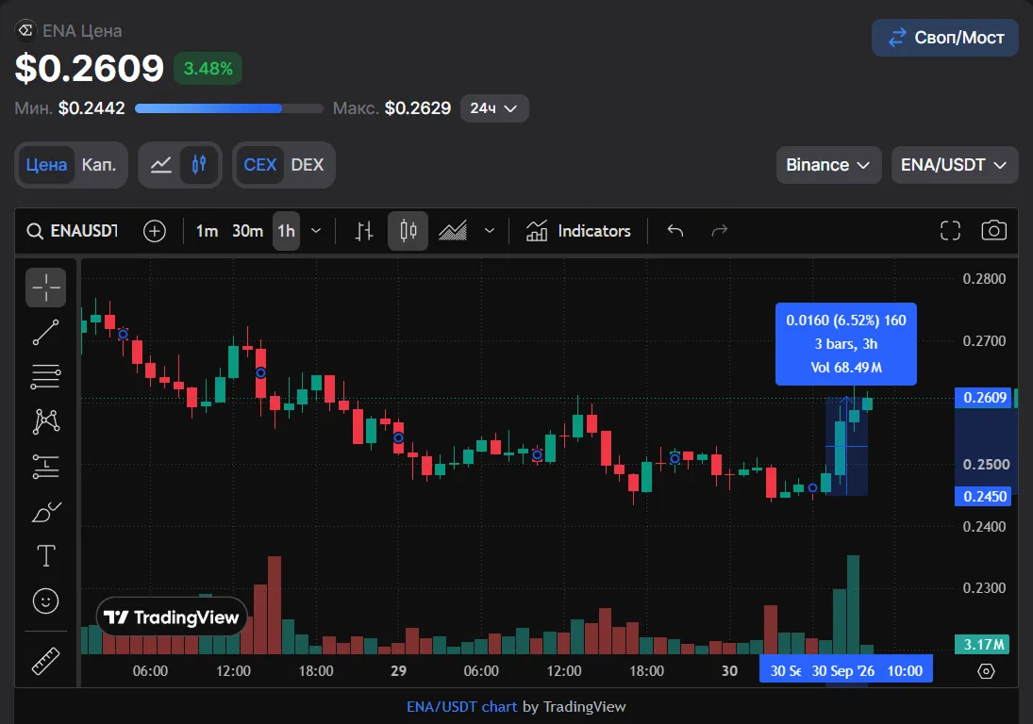This screenshot has height=724, width=1033.
Task: Click the TradingView logo badge
Action: pos(172,617)
